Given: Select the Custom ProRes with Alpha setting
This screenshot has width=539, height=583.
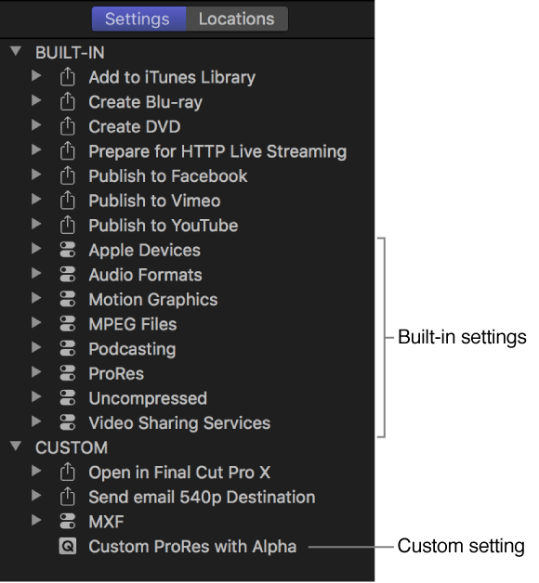Looking at the screenshot, I should [x=187, y=546].
